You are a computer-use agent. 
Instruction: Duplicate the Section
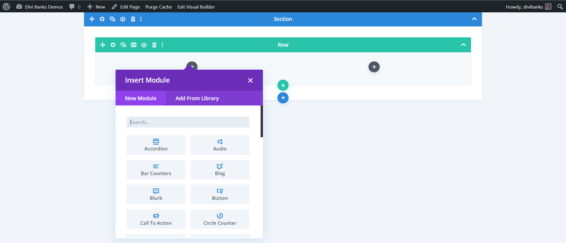pyautogui.click(x=112, y=19)
